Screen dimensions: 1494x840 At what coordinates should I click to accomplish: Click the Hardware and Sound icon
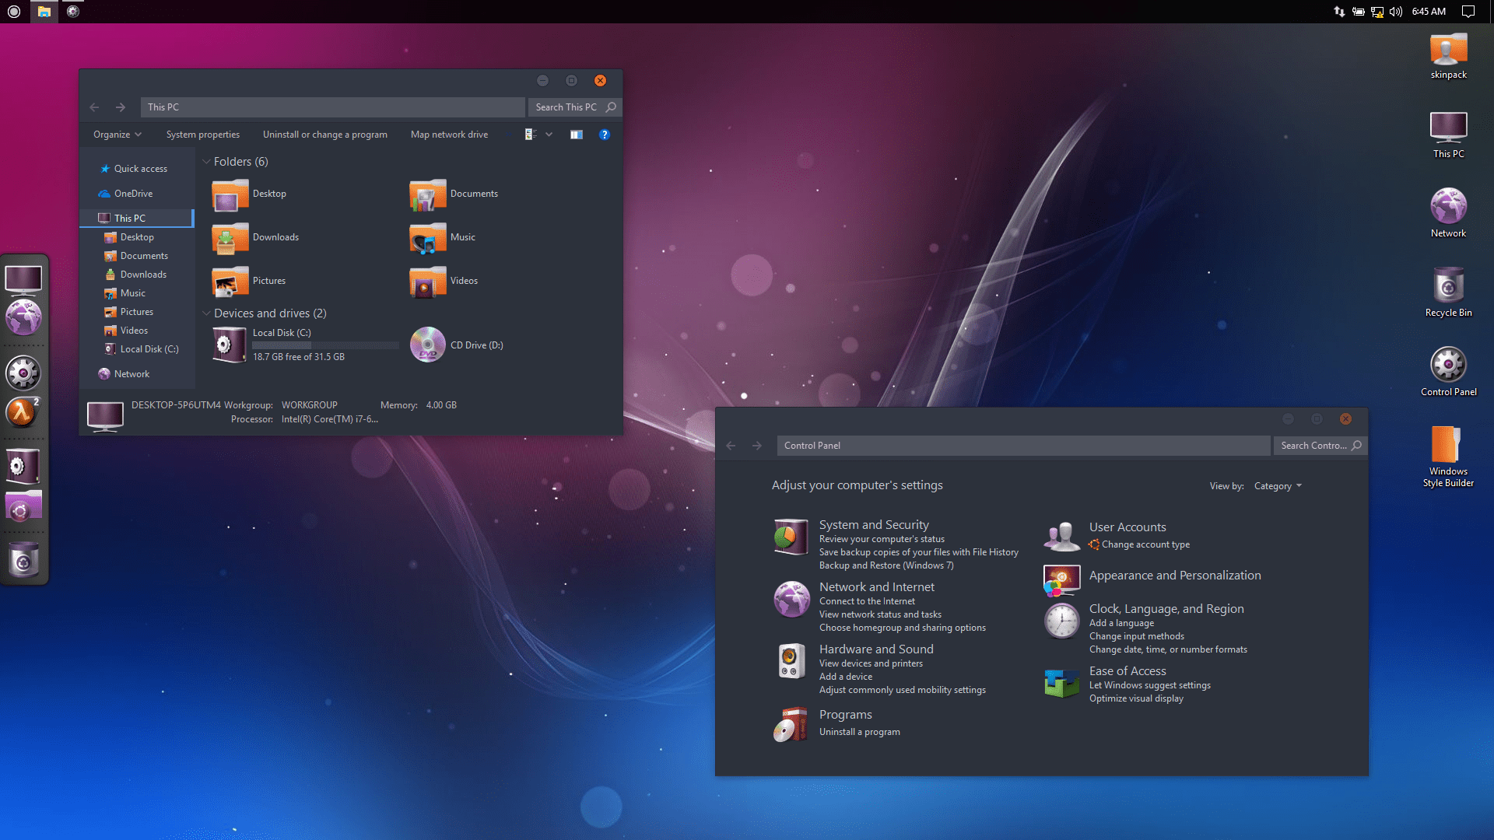791,660
